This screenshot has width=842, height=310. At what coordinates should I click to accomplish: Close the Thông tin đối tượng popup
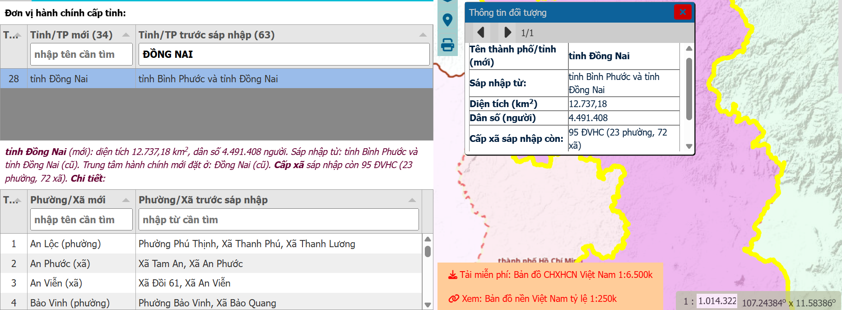pyautogui.click(x=682, y=12)
